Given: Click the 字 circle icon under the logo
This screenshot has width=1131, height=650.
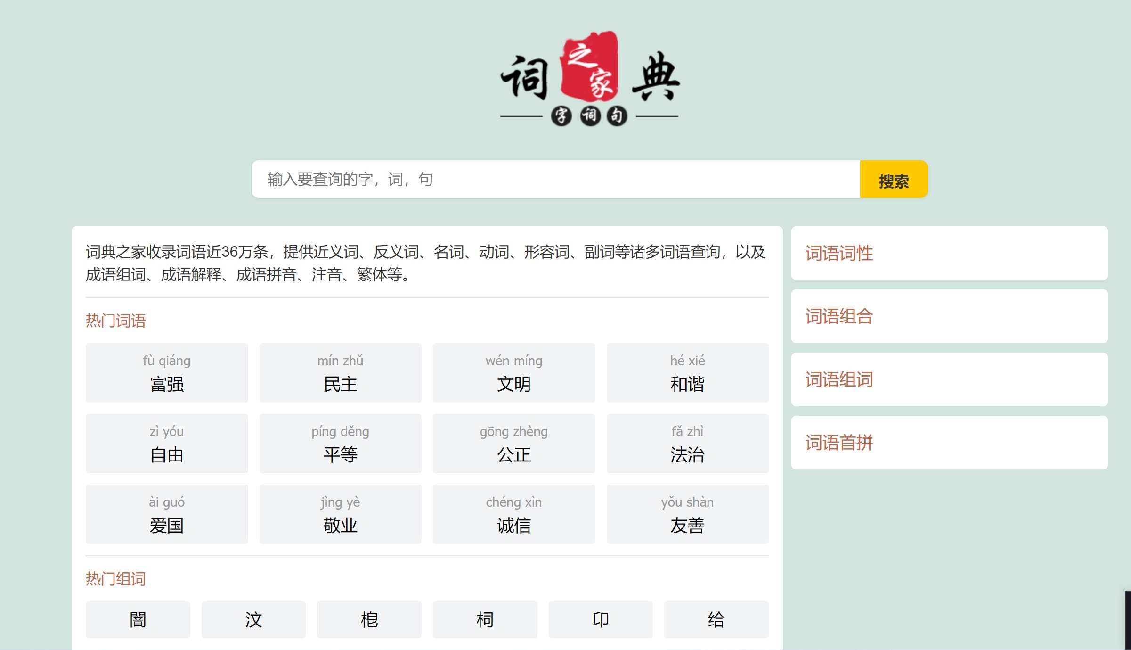Looking at the screenshot, I should tap(561, 116).
